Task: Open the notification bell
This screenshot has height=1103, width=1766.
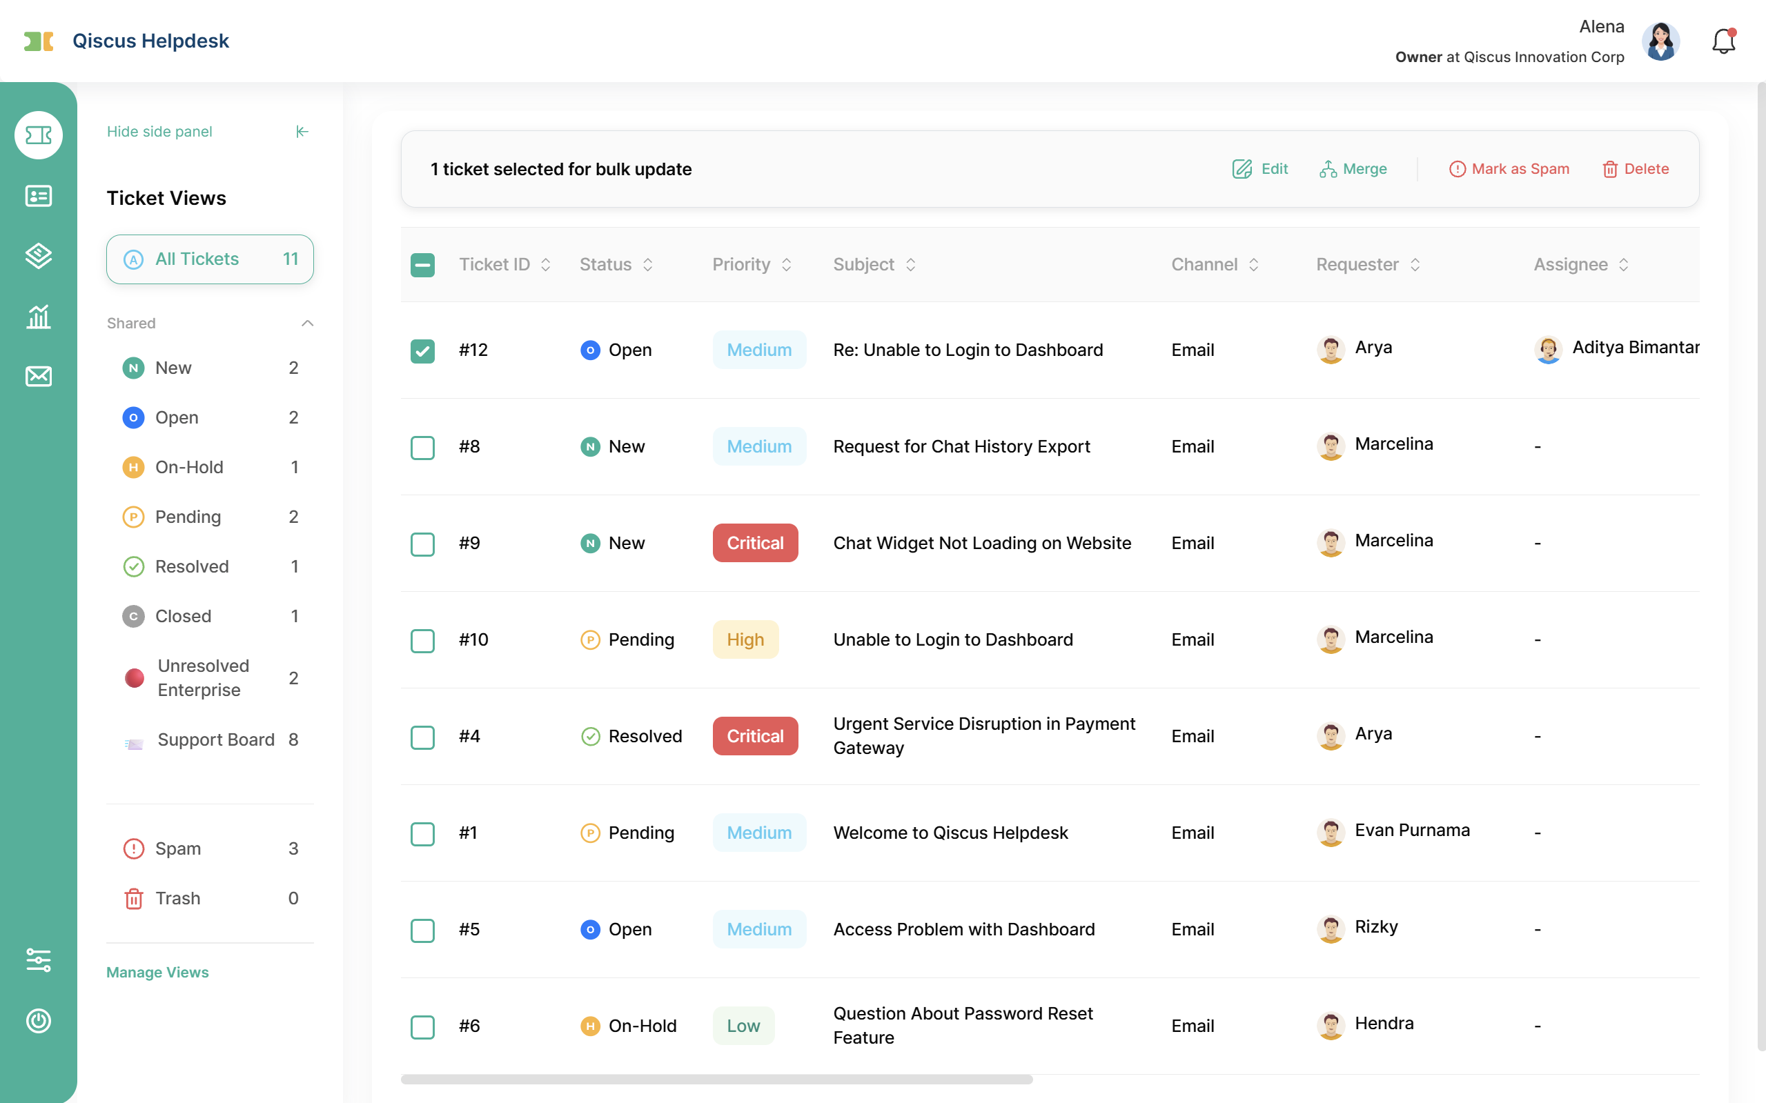Action: click(1724, 41)
